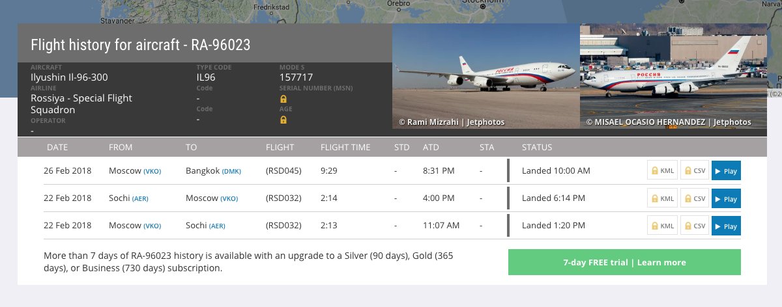
Task: Click the aircraft age lock icon
Action: 283,120
